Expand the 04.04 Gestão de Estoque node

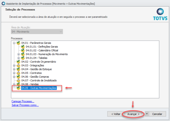click(x=14, y=69)
